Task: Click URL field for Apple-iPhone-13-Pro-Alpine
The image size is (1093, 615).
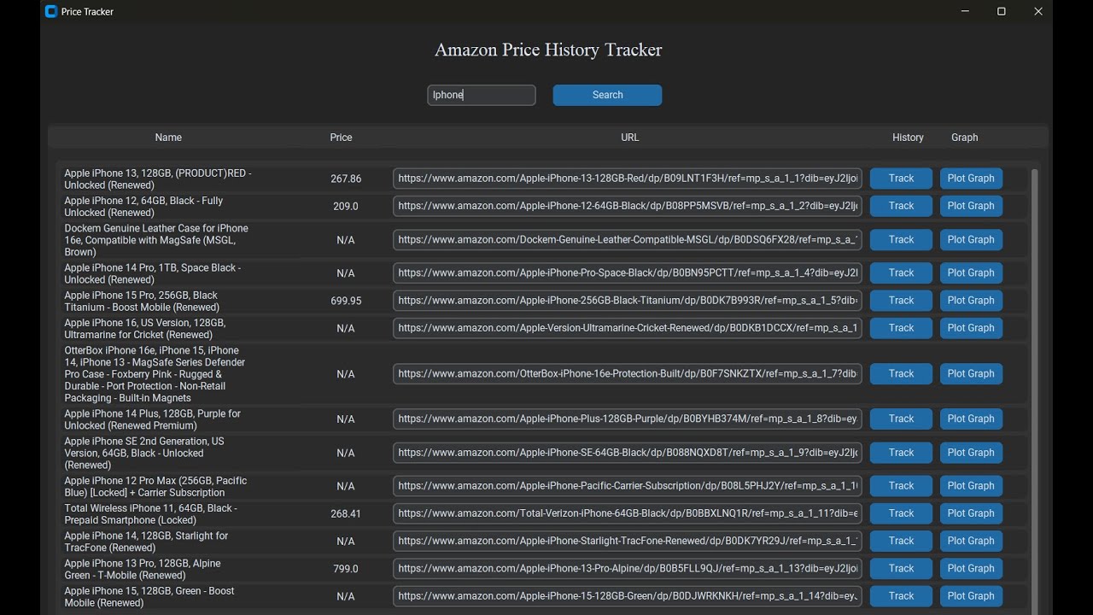Action: [x=627, y=569]
